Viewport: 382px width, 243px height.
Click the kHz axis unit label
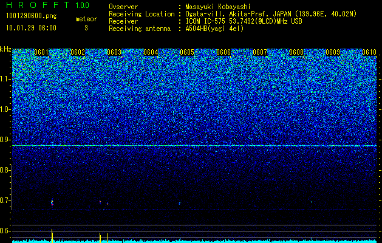pyautogui.click(x=5, y=49)
